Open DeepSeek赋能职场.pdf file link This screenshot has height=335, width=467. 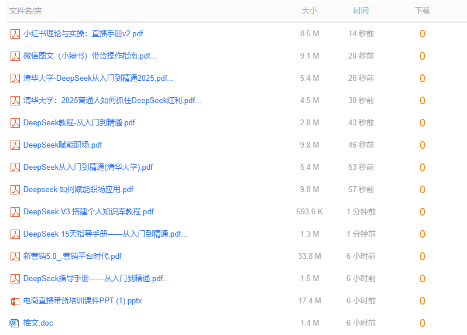[63, 145]
